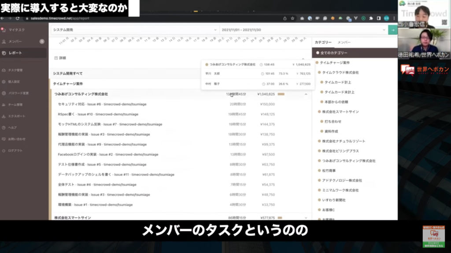Select タイムカード未計上 category
This screenshot has width=451, height=253.
(x=340, y=92)
